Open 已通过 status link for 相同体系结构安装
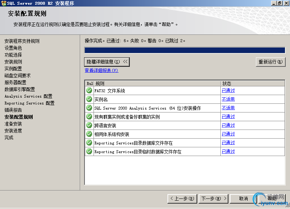Image resolution: width=290 pixels, height=209 pixels. 228,134
